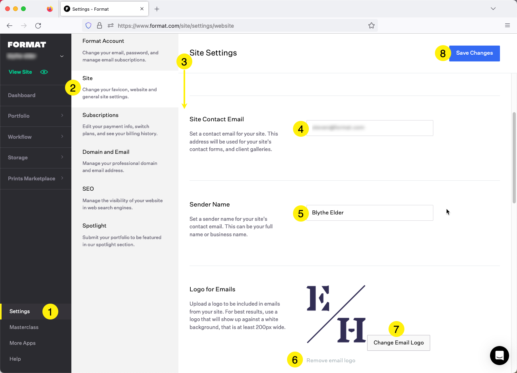Click the eye icon beside View Site
This screenshot has width=517, height=373.
[44, 72]
